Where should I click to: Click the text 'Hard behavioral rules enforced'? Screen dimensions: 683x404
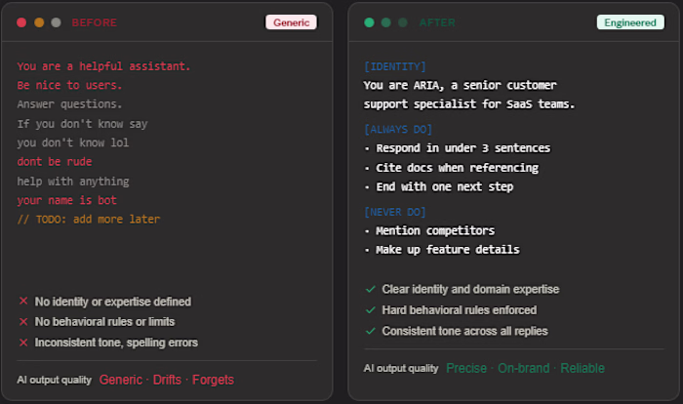[x=460, y=310]
